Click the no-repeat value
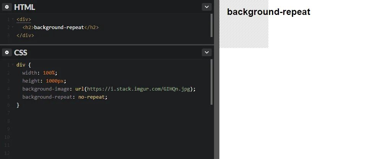 (91, 97)
